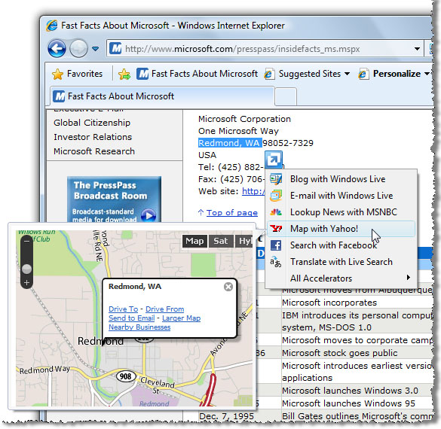Choose Translate with Live Search
441x429 pixels.
(x=341, y=262)
